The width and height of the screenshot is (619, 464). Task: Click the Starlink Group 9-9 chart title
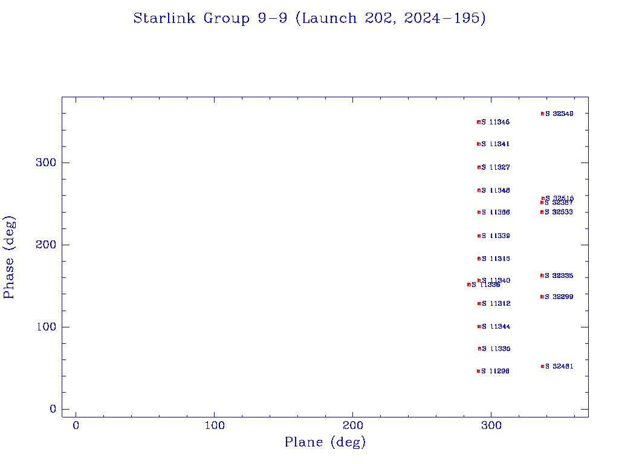pos(309,18)
